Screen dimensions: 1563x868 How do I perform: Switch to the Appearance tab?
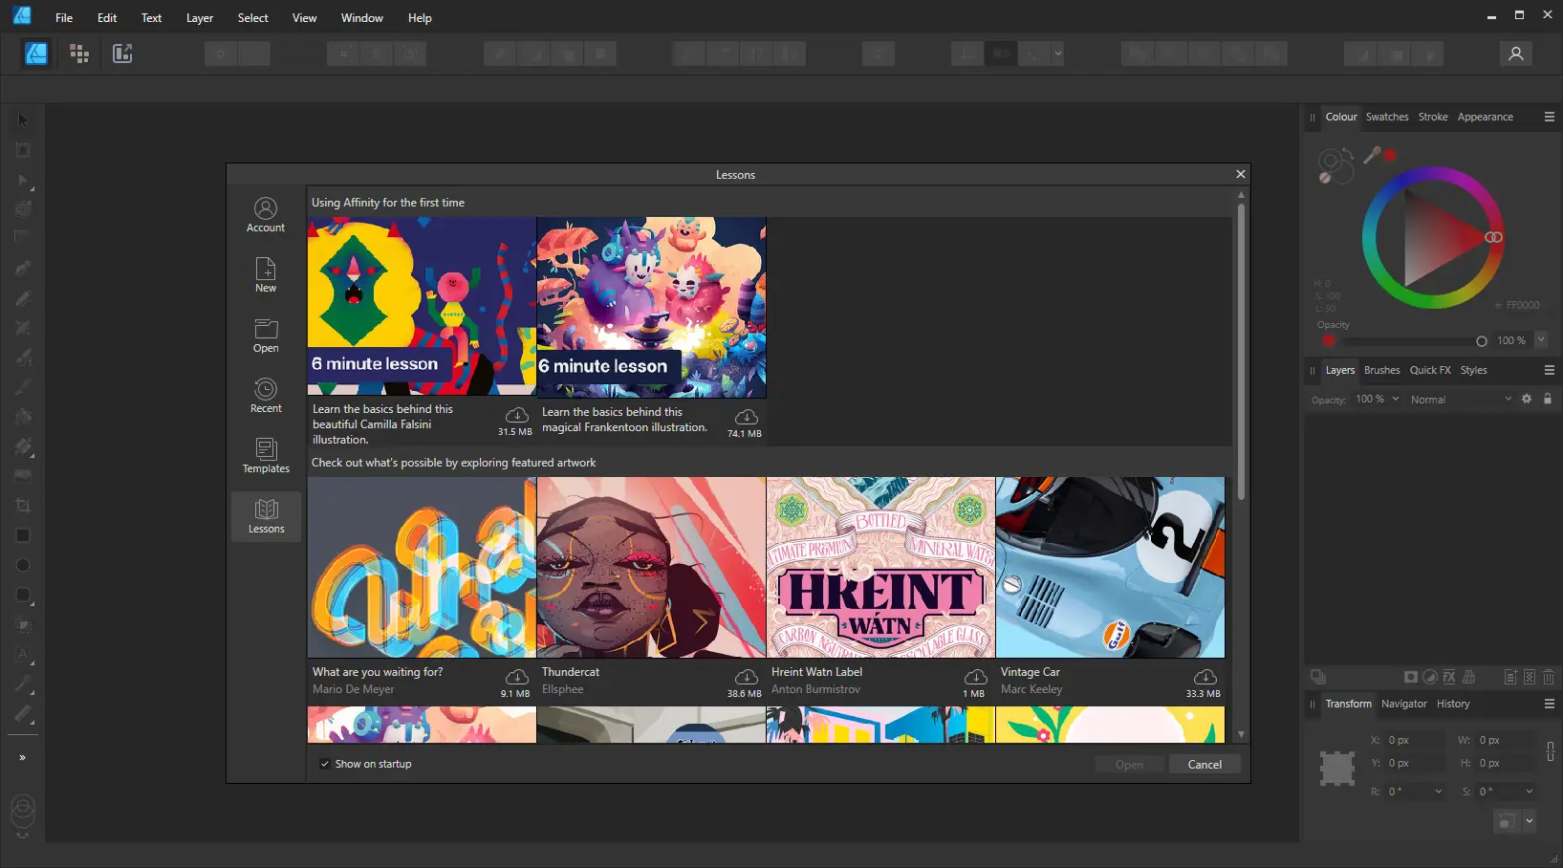[x=1486, y=117]
